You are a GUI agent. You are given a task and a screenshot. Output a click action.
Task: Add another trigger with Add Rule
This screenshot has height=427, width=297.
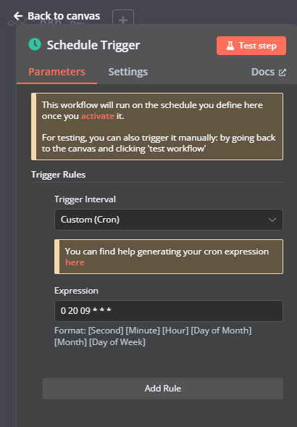(163, 389)
